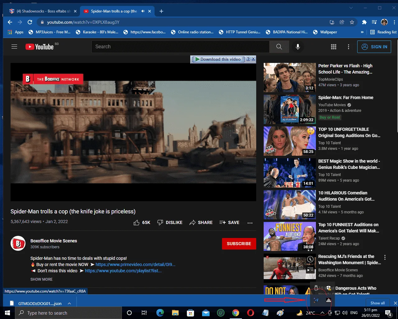
Task: Click the browser address bar URL
Action: pyautogui.click(x=83, y=22)
